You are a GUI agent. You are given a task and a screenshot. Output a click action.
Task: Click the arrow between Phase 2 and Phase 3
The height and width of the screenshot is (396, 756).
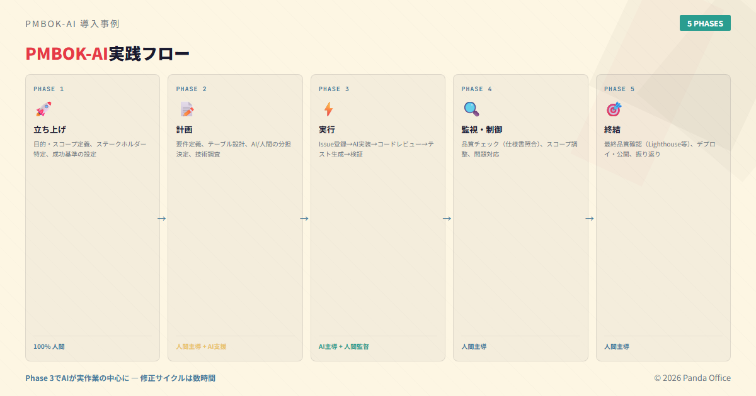click(304, 218)
